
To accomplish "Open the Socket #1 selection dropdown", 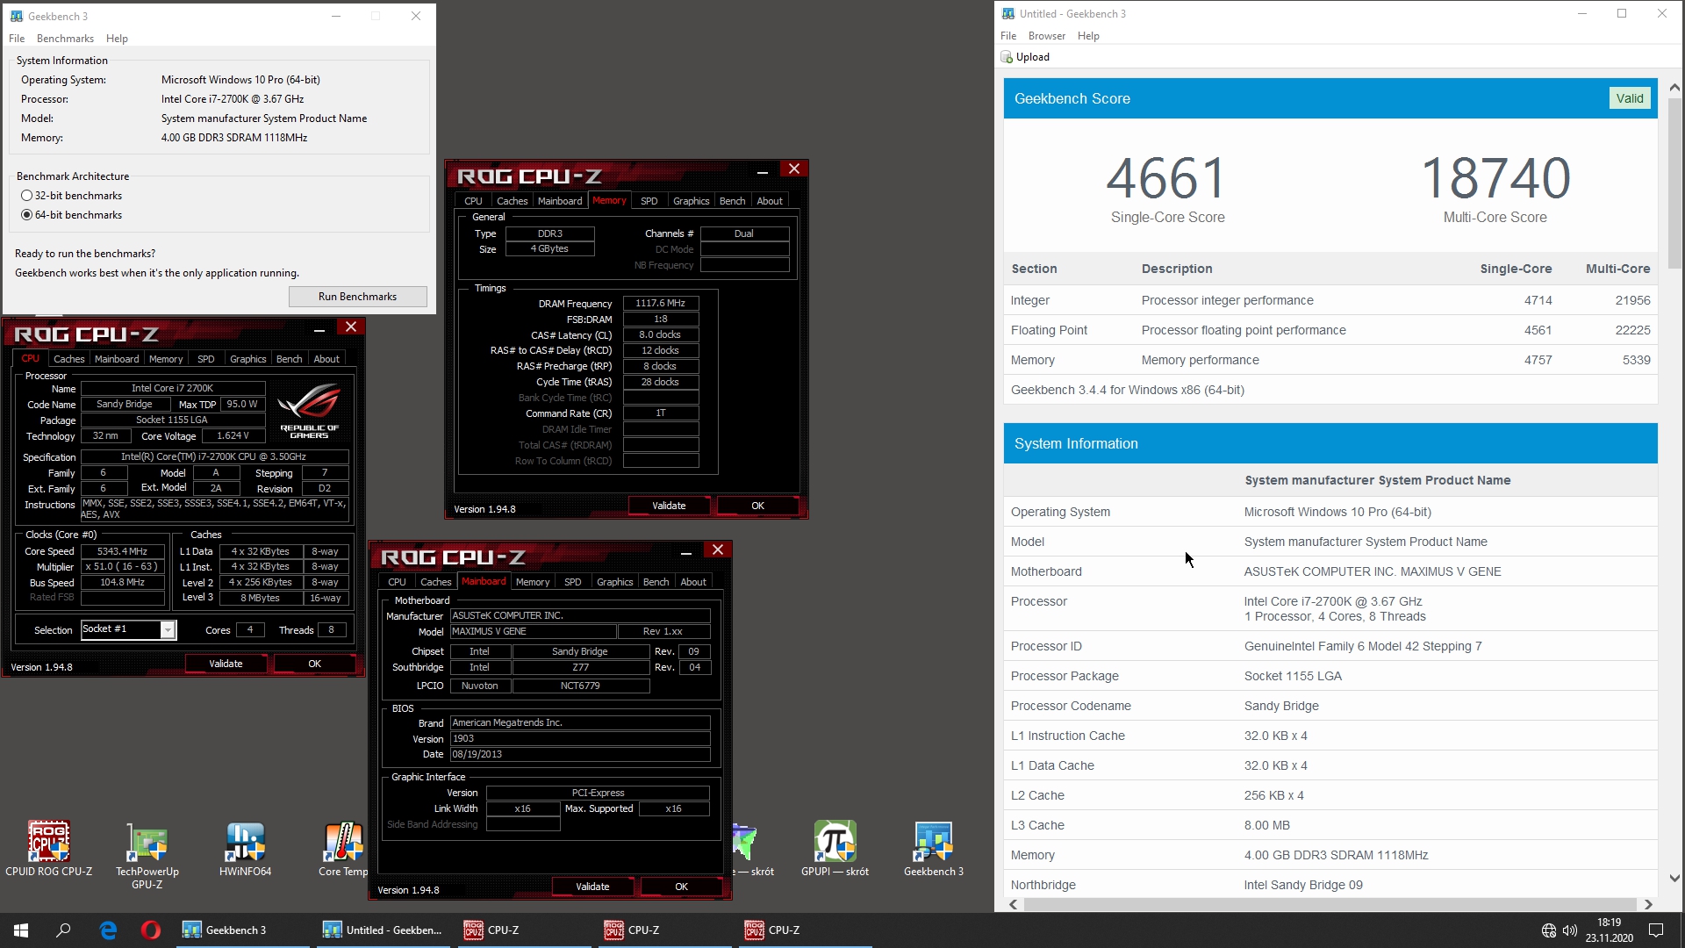I will pos(168,629).
